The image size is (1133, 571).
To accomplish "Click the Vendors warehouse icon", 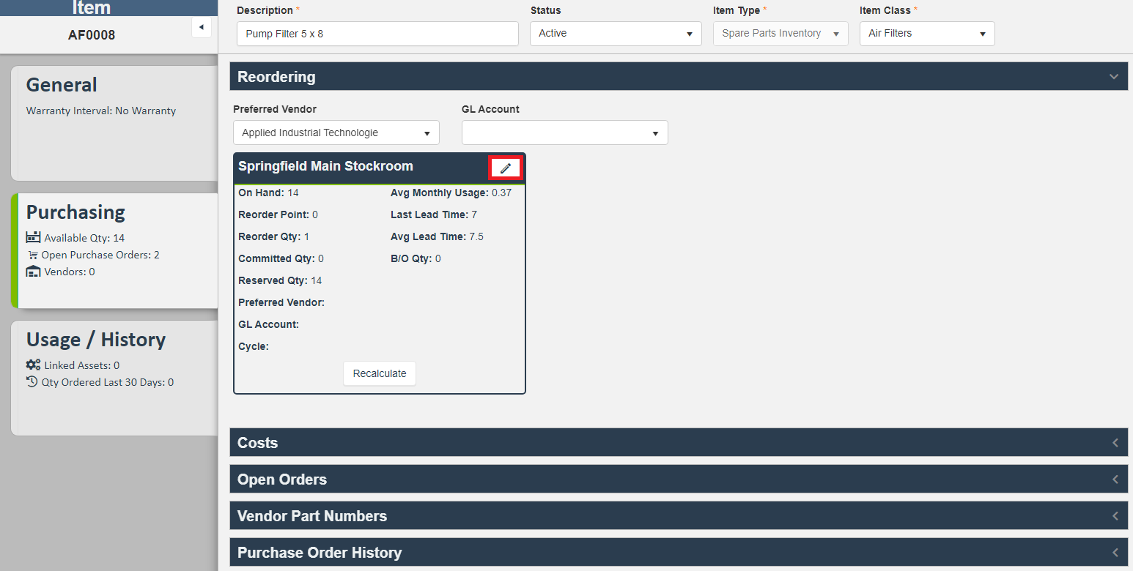I will point(32,272).
